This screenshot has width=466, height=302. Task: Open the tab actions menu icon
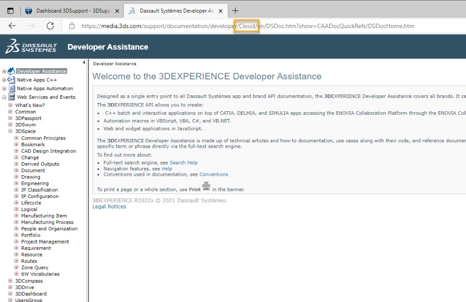click(10, 11)
